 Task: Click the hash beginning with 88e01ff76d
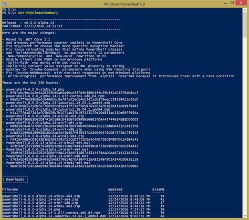74,99
